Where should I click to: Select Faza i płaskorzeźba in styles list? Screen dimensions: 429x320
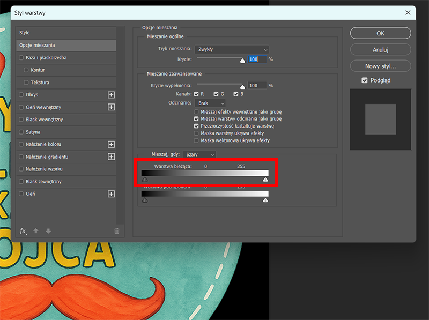tap(45, 58)
